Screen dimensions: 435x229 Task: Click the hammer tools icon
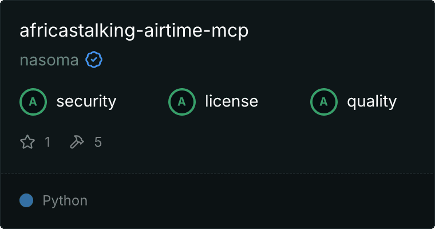click(77, 142)
